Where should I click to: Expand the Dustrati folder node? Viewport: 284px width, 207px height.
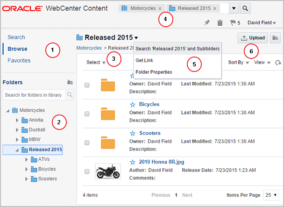(17, 130)
